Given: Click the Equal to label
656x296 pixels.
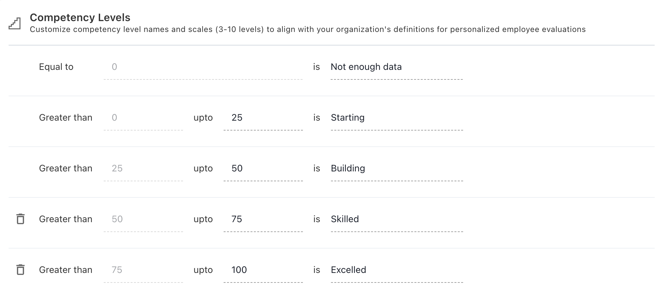Looking at the screenshot, I should pos(56,67).
